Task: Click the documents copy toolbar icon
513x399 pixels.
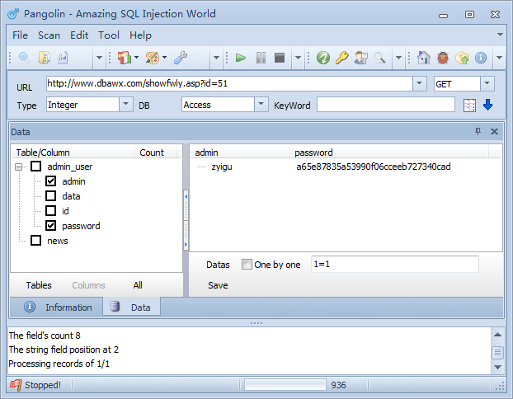Action: [x=45, y=58]
